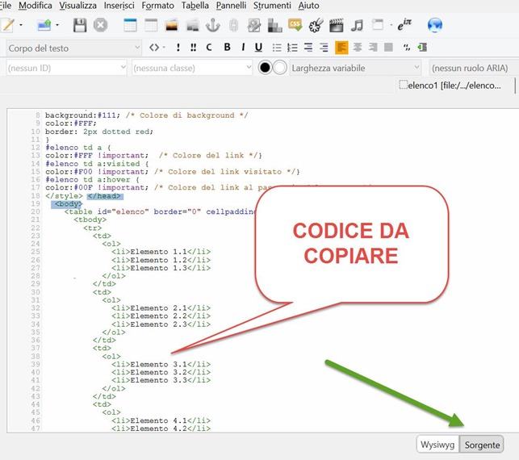The height and width of the screenshot is (460, 519).
Task: Open the Corpo del testo paragraph format dropdown
Action: click(74, 48)
